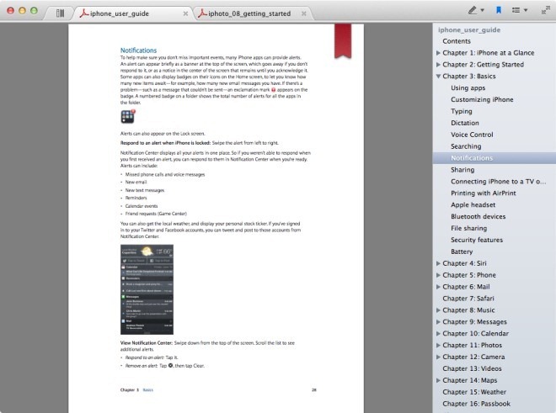Select the highlighted Notifications outline entry

point(495,158)
